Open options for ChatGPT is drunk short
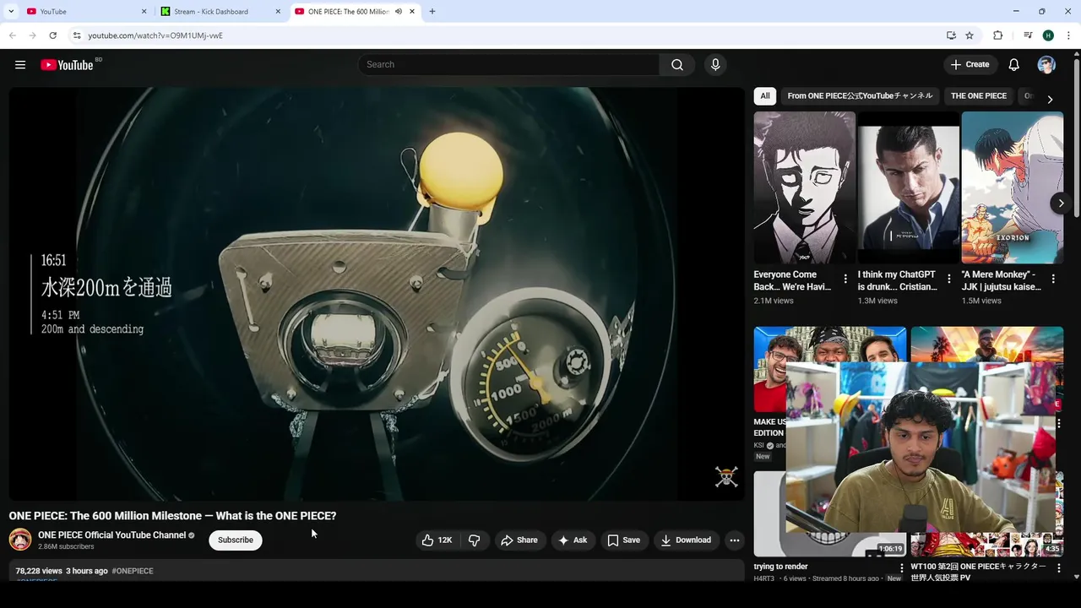 tap(949, 279)
